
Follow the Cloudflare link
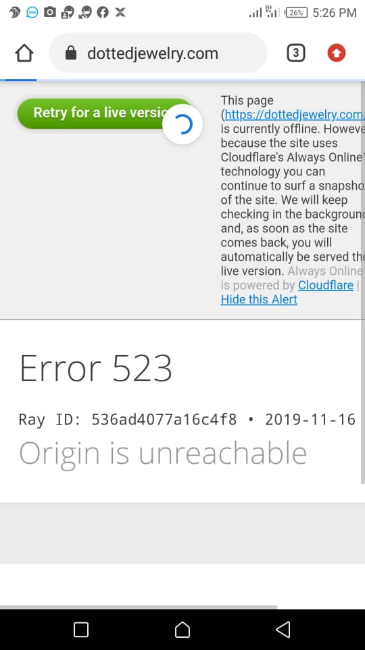point(326,285)
